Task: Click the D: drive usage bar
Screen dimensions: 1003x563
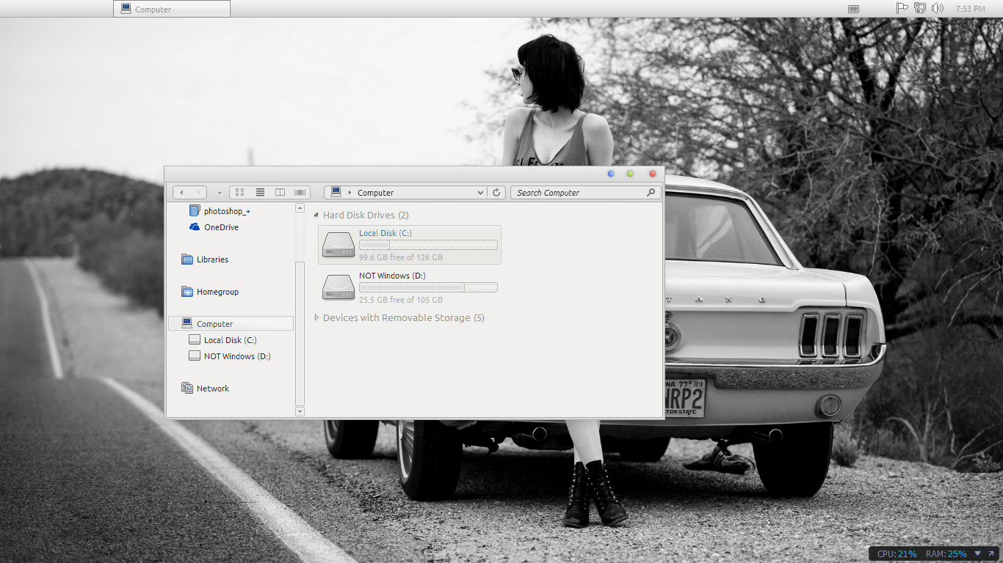Action: coord(428,287)
